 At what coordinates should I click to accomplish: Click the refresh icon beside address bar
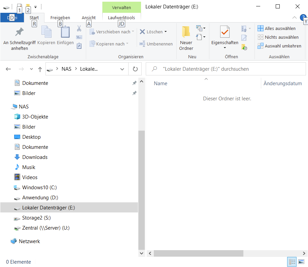tap(135, 69)
